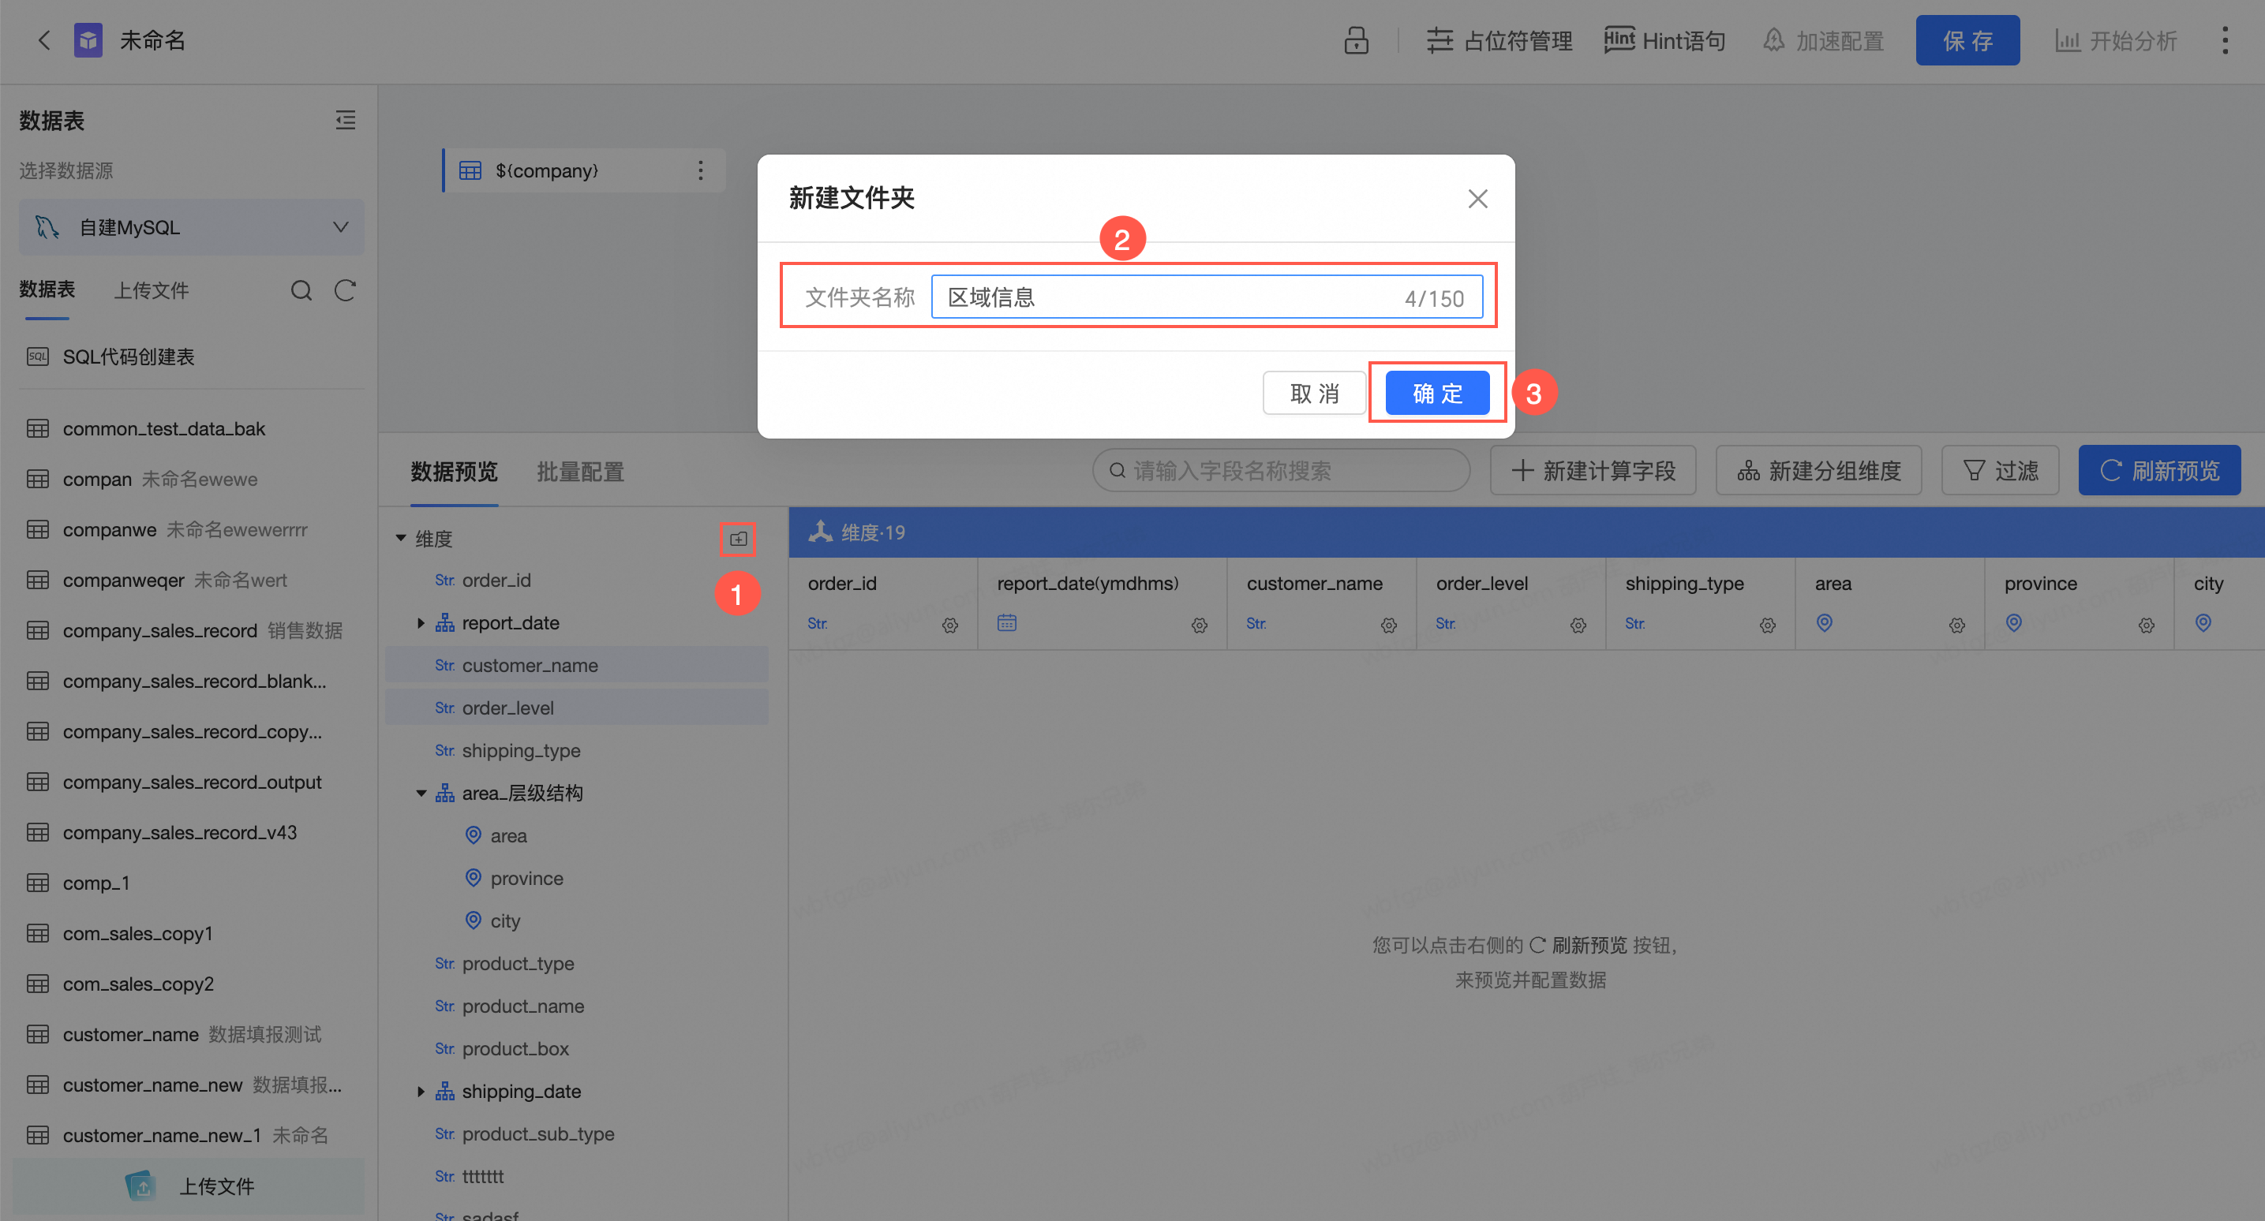Click the three-dot menu on ${company} table

pos(701,170)
